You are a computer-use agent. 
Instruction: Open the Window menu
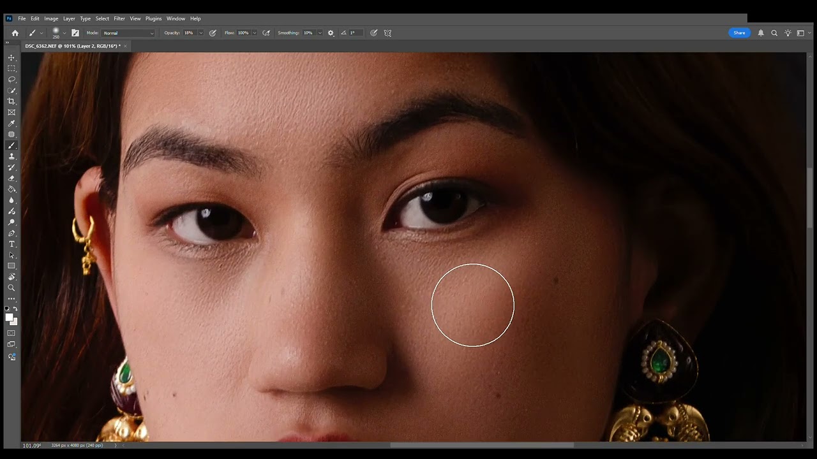(x=176, y=18)
